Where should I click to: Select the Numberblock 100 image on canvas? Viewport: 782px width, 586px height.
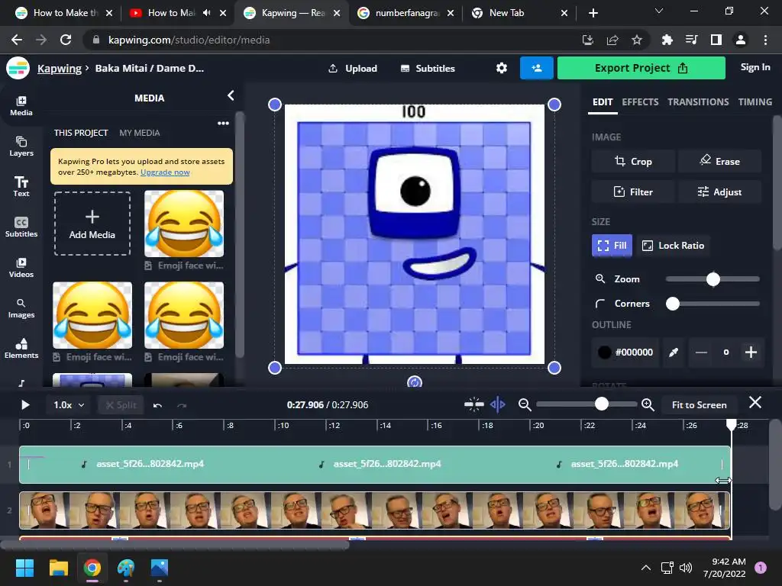pos(415,234)
